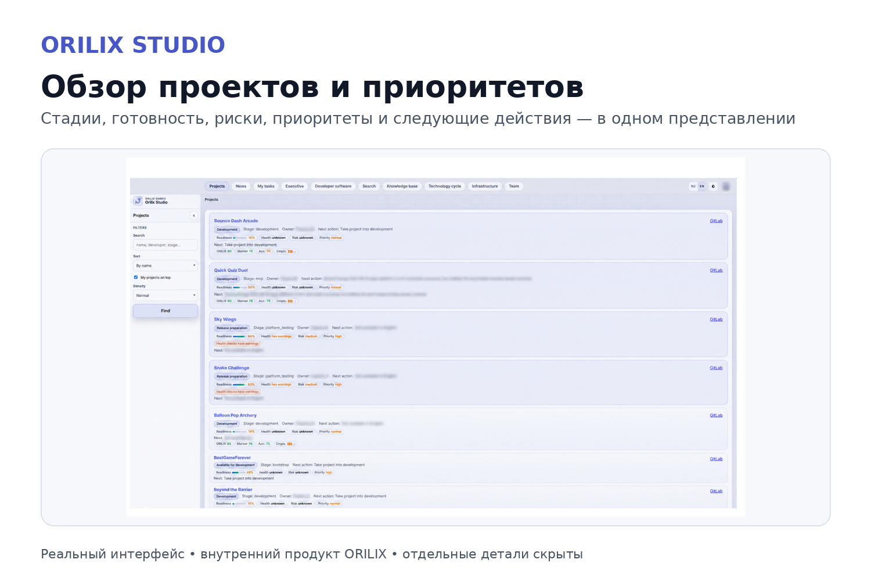Focus the 'name, developer, stage...' search field
Screen dimensions: 871x581
[x=165, y=245]
